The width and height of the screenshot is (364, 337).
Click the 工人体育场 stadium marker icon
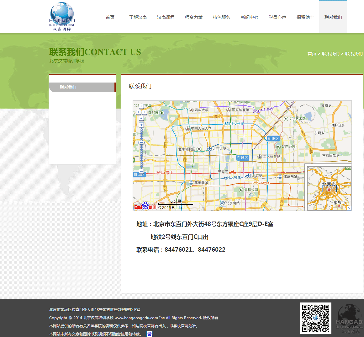pyautogui.click(x=260, y=157)
